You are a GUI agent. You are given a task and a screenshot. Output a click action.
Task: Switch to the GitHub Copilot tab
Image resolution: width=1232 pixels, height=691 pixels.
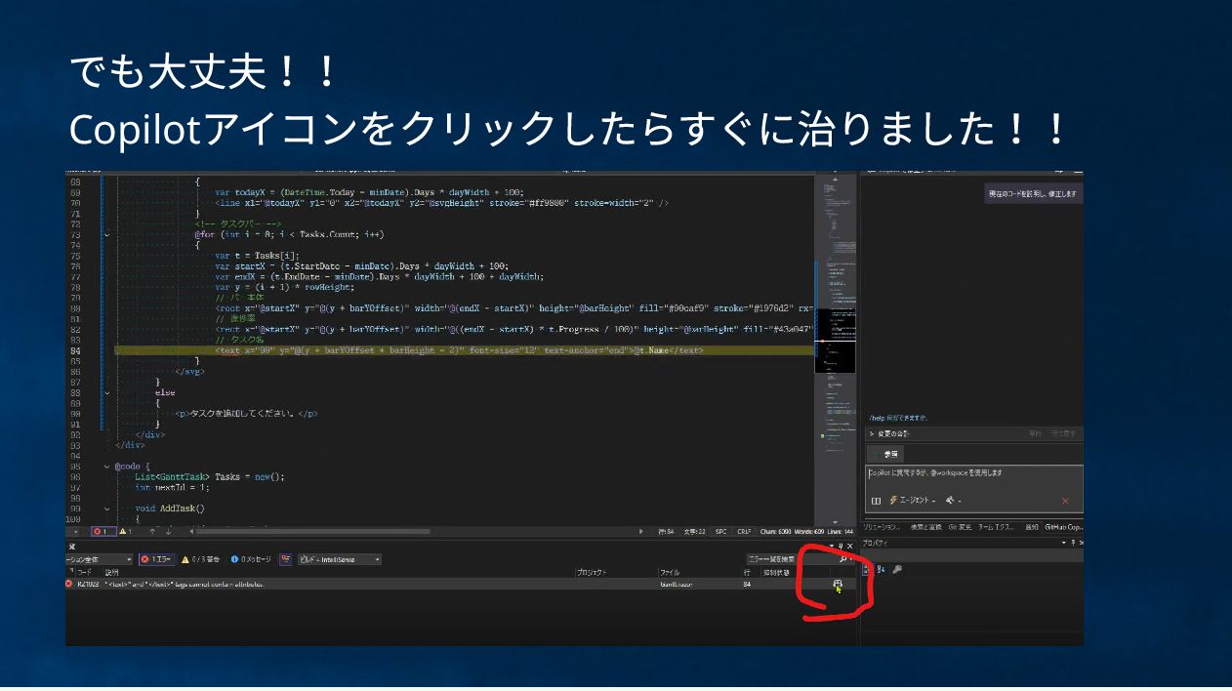pos(1063,527)
